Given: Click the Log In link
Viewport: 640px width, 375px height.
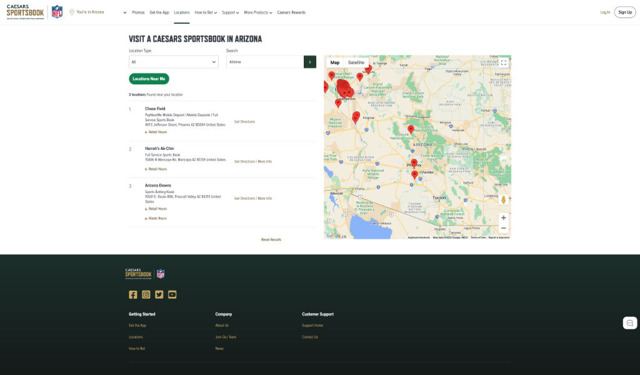Looking at the screenshot, I should 605,12.
